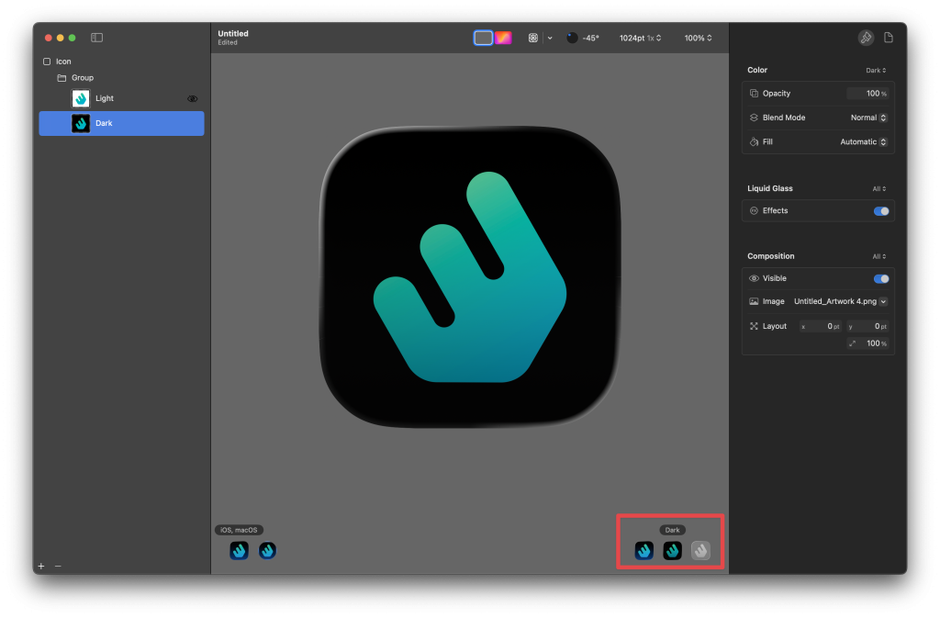Select the grayed mono appearance preview

pos(700,551)
